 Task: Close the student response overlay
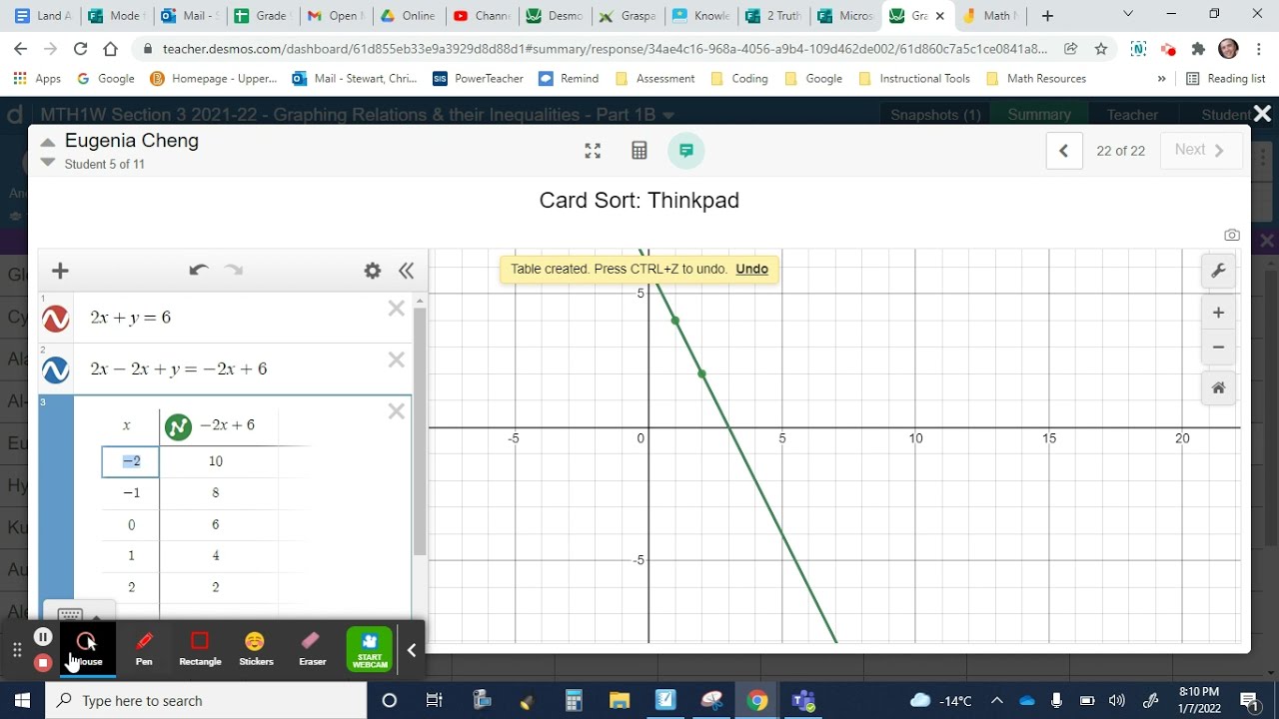[x=1262, y=114]
